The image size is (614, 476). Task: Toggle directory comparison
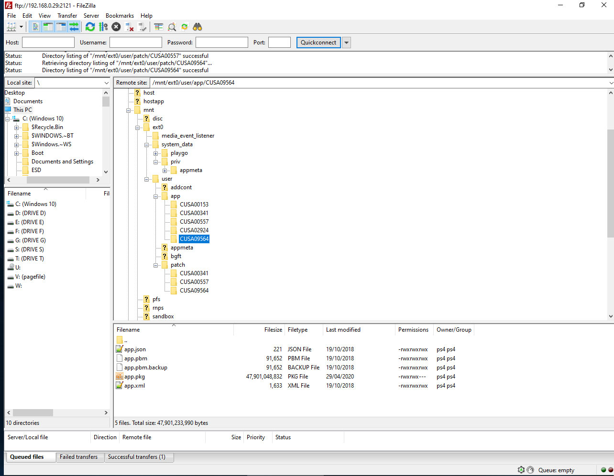[x=172, y=27]
